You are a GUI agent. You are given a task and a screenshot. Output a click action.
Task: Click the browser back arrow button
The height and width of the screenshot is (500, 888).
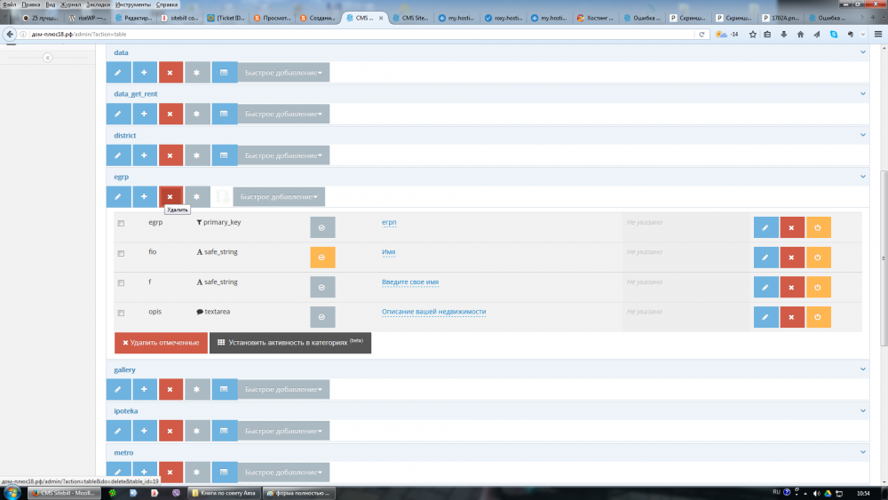pos(10,35)
